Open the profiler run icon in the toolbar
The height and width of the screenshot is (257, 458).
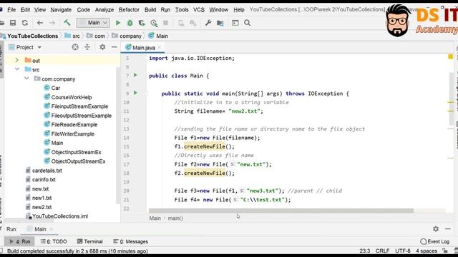154,23
